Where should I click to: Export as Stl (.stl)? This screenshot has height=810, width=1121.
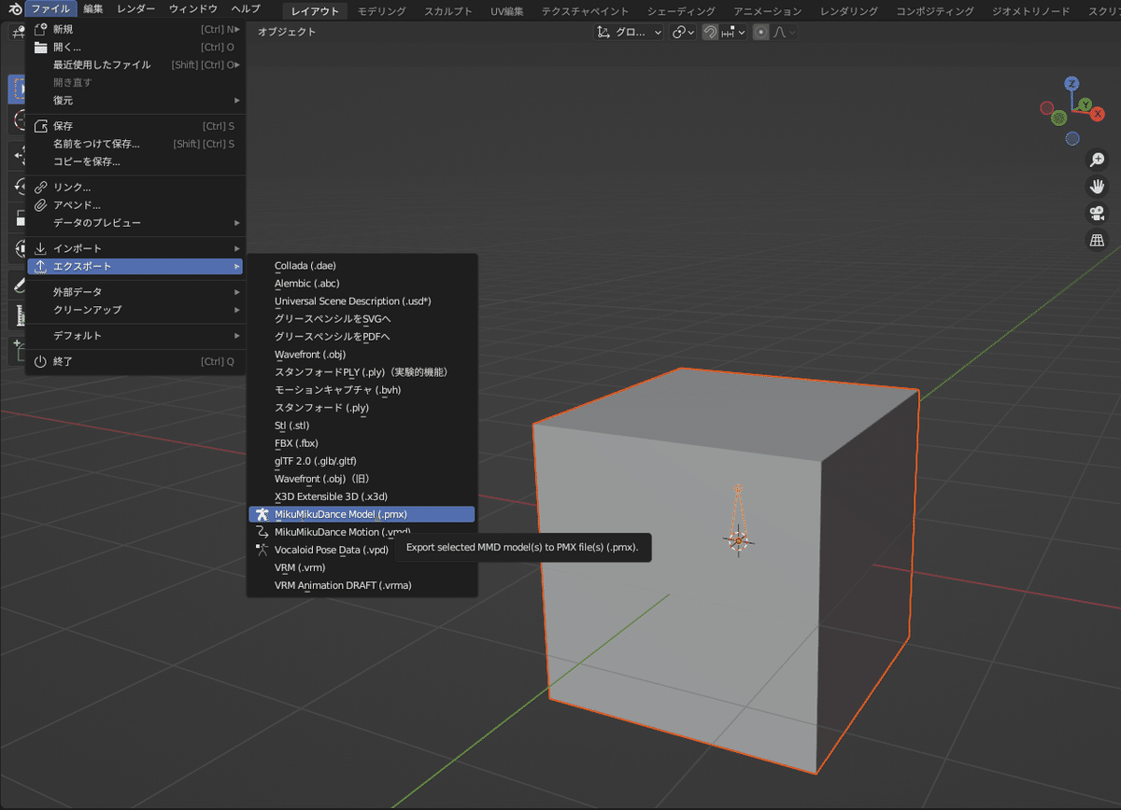click(x=362, y=426)
